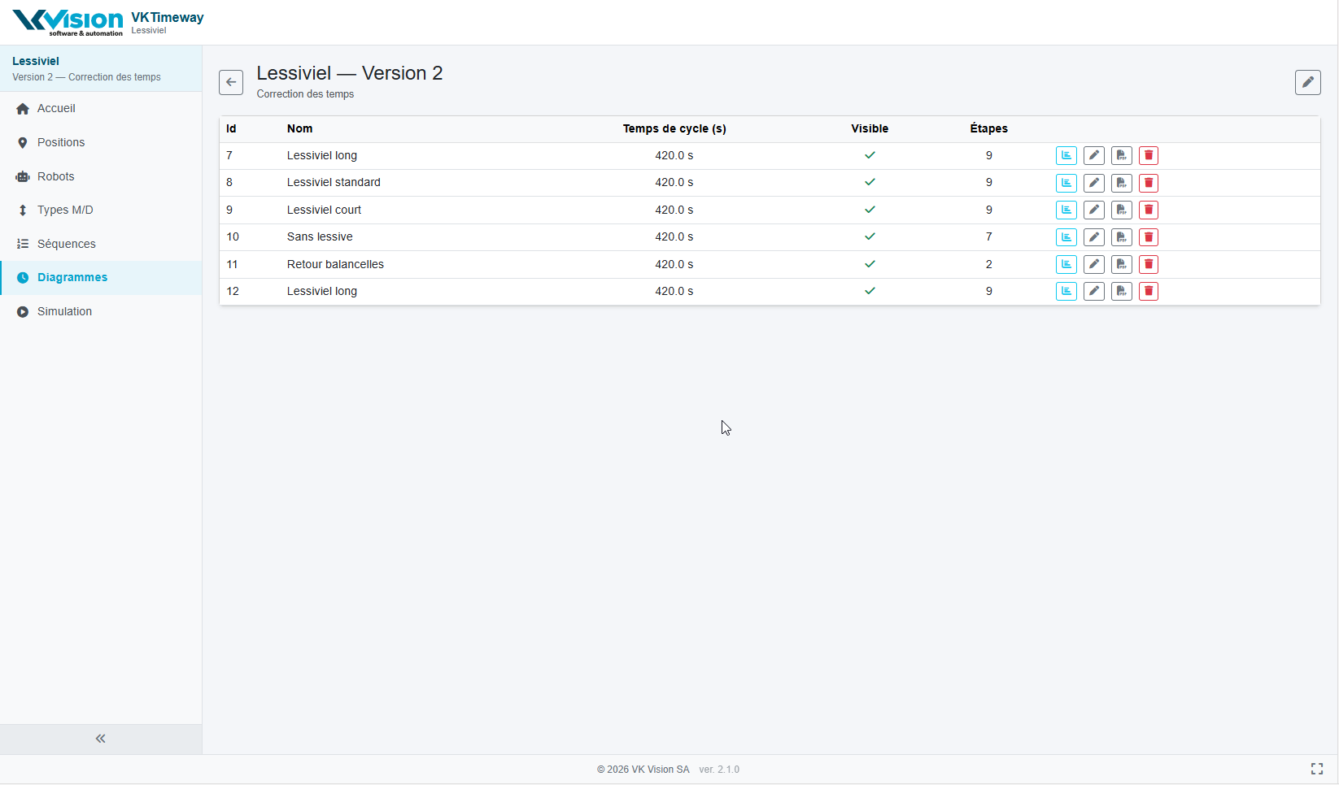Toggle the Visible checkmark for Sans lessive
The image size is (1339, 785).
870,236
